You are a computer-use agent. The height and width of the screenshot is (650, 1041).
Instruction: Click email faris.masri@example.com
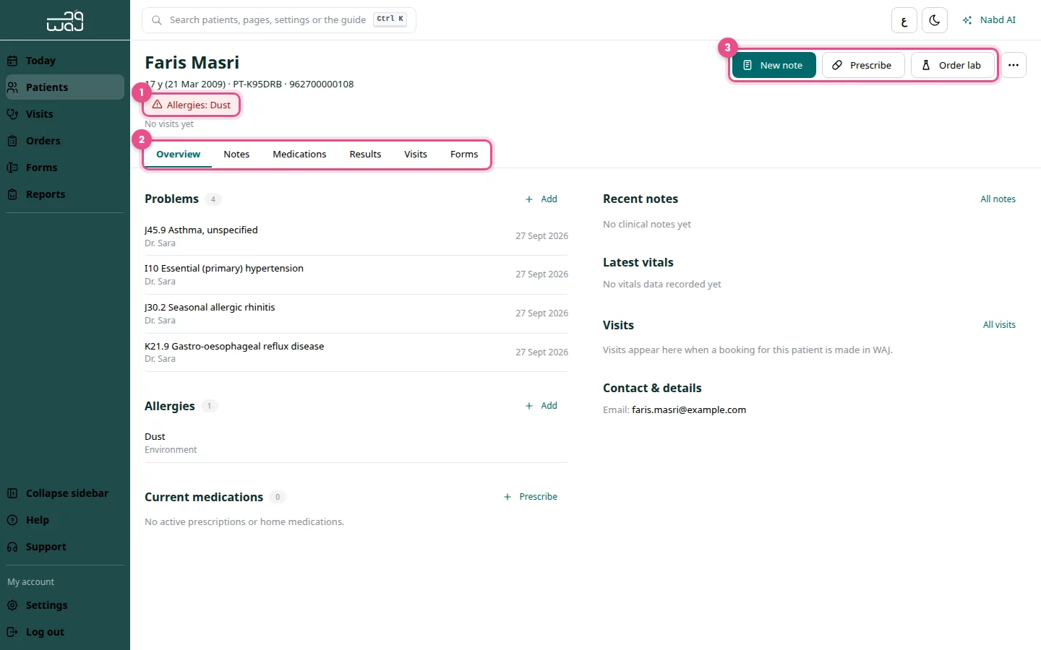(x=689, y=409)
